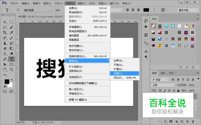The width and height of the screenshot is (201, 125).
Task: Open the 正常 blend mode dropdown
Action: coord(163,85)
